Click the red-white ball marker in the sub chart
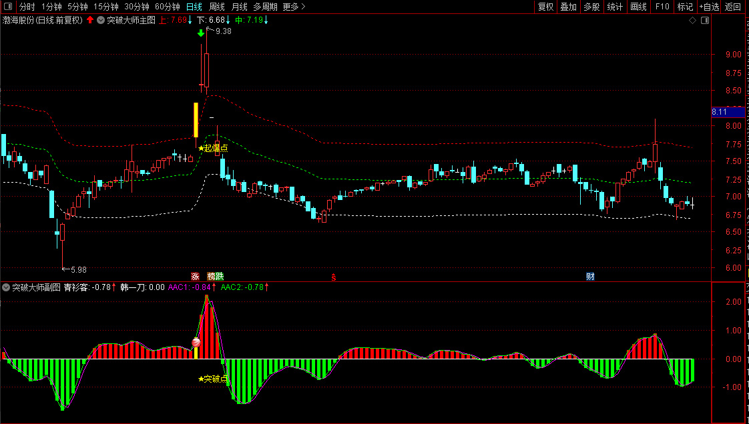Image resolution: width=749 pixels, height=424 pixels. coord(196,343)
